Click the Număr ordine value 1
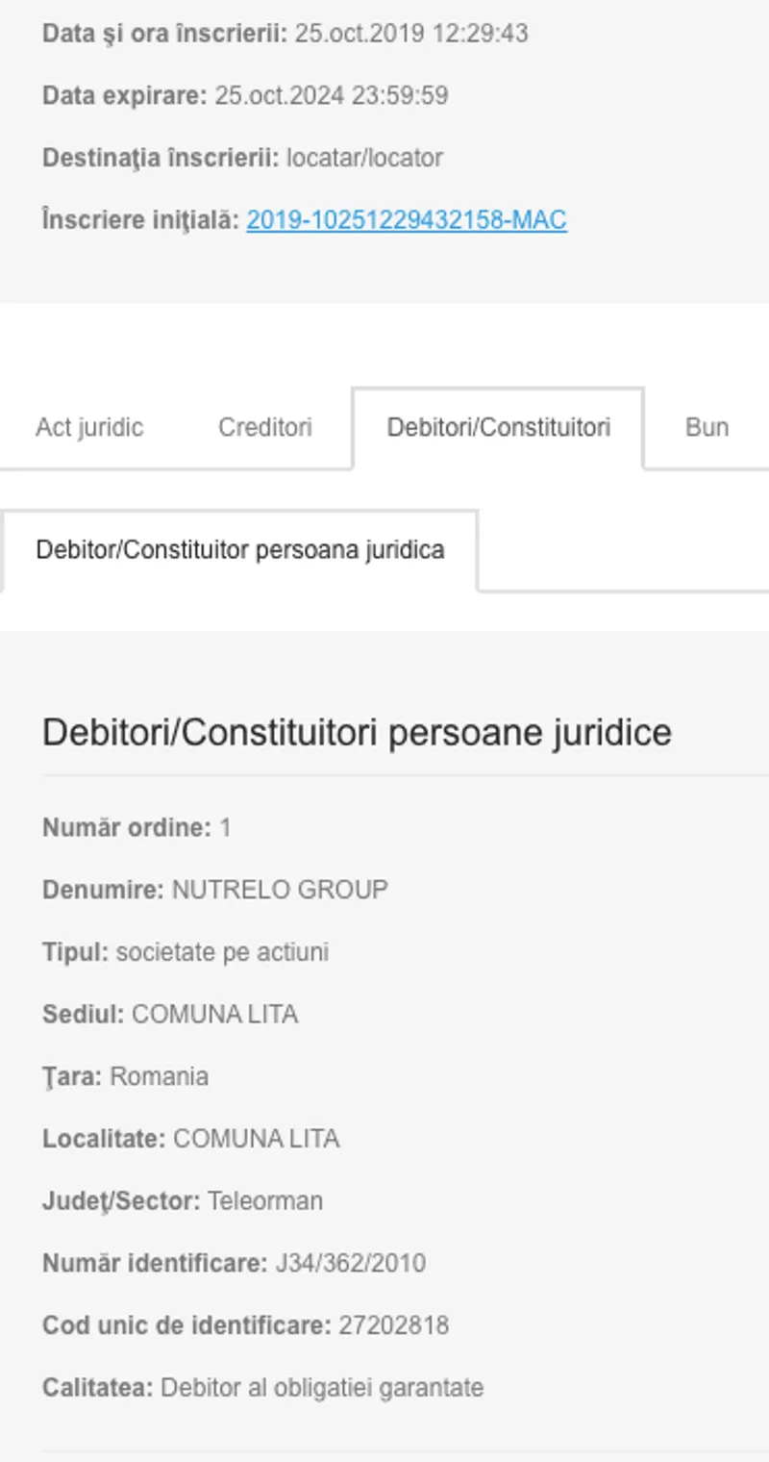 [225, 828]
